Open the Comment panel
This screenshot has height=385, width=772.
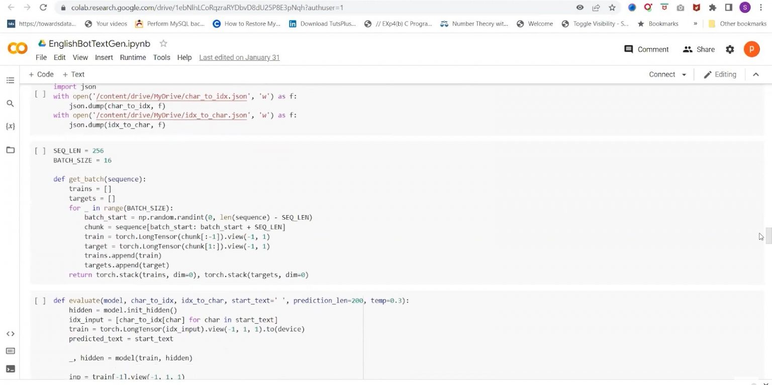pos(646,49)
